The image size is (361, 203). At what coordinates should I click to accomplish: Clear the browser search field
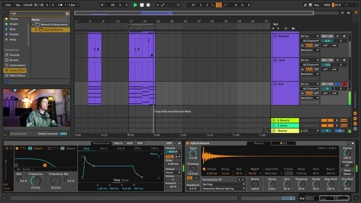[67, 14]
